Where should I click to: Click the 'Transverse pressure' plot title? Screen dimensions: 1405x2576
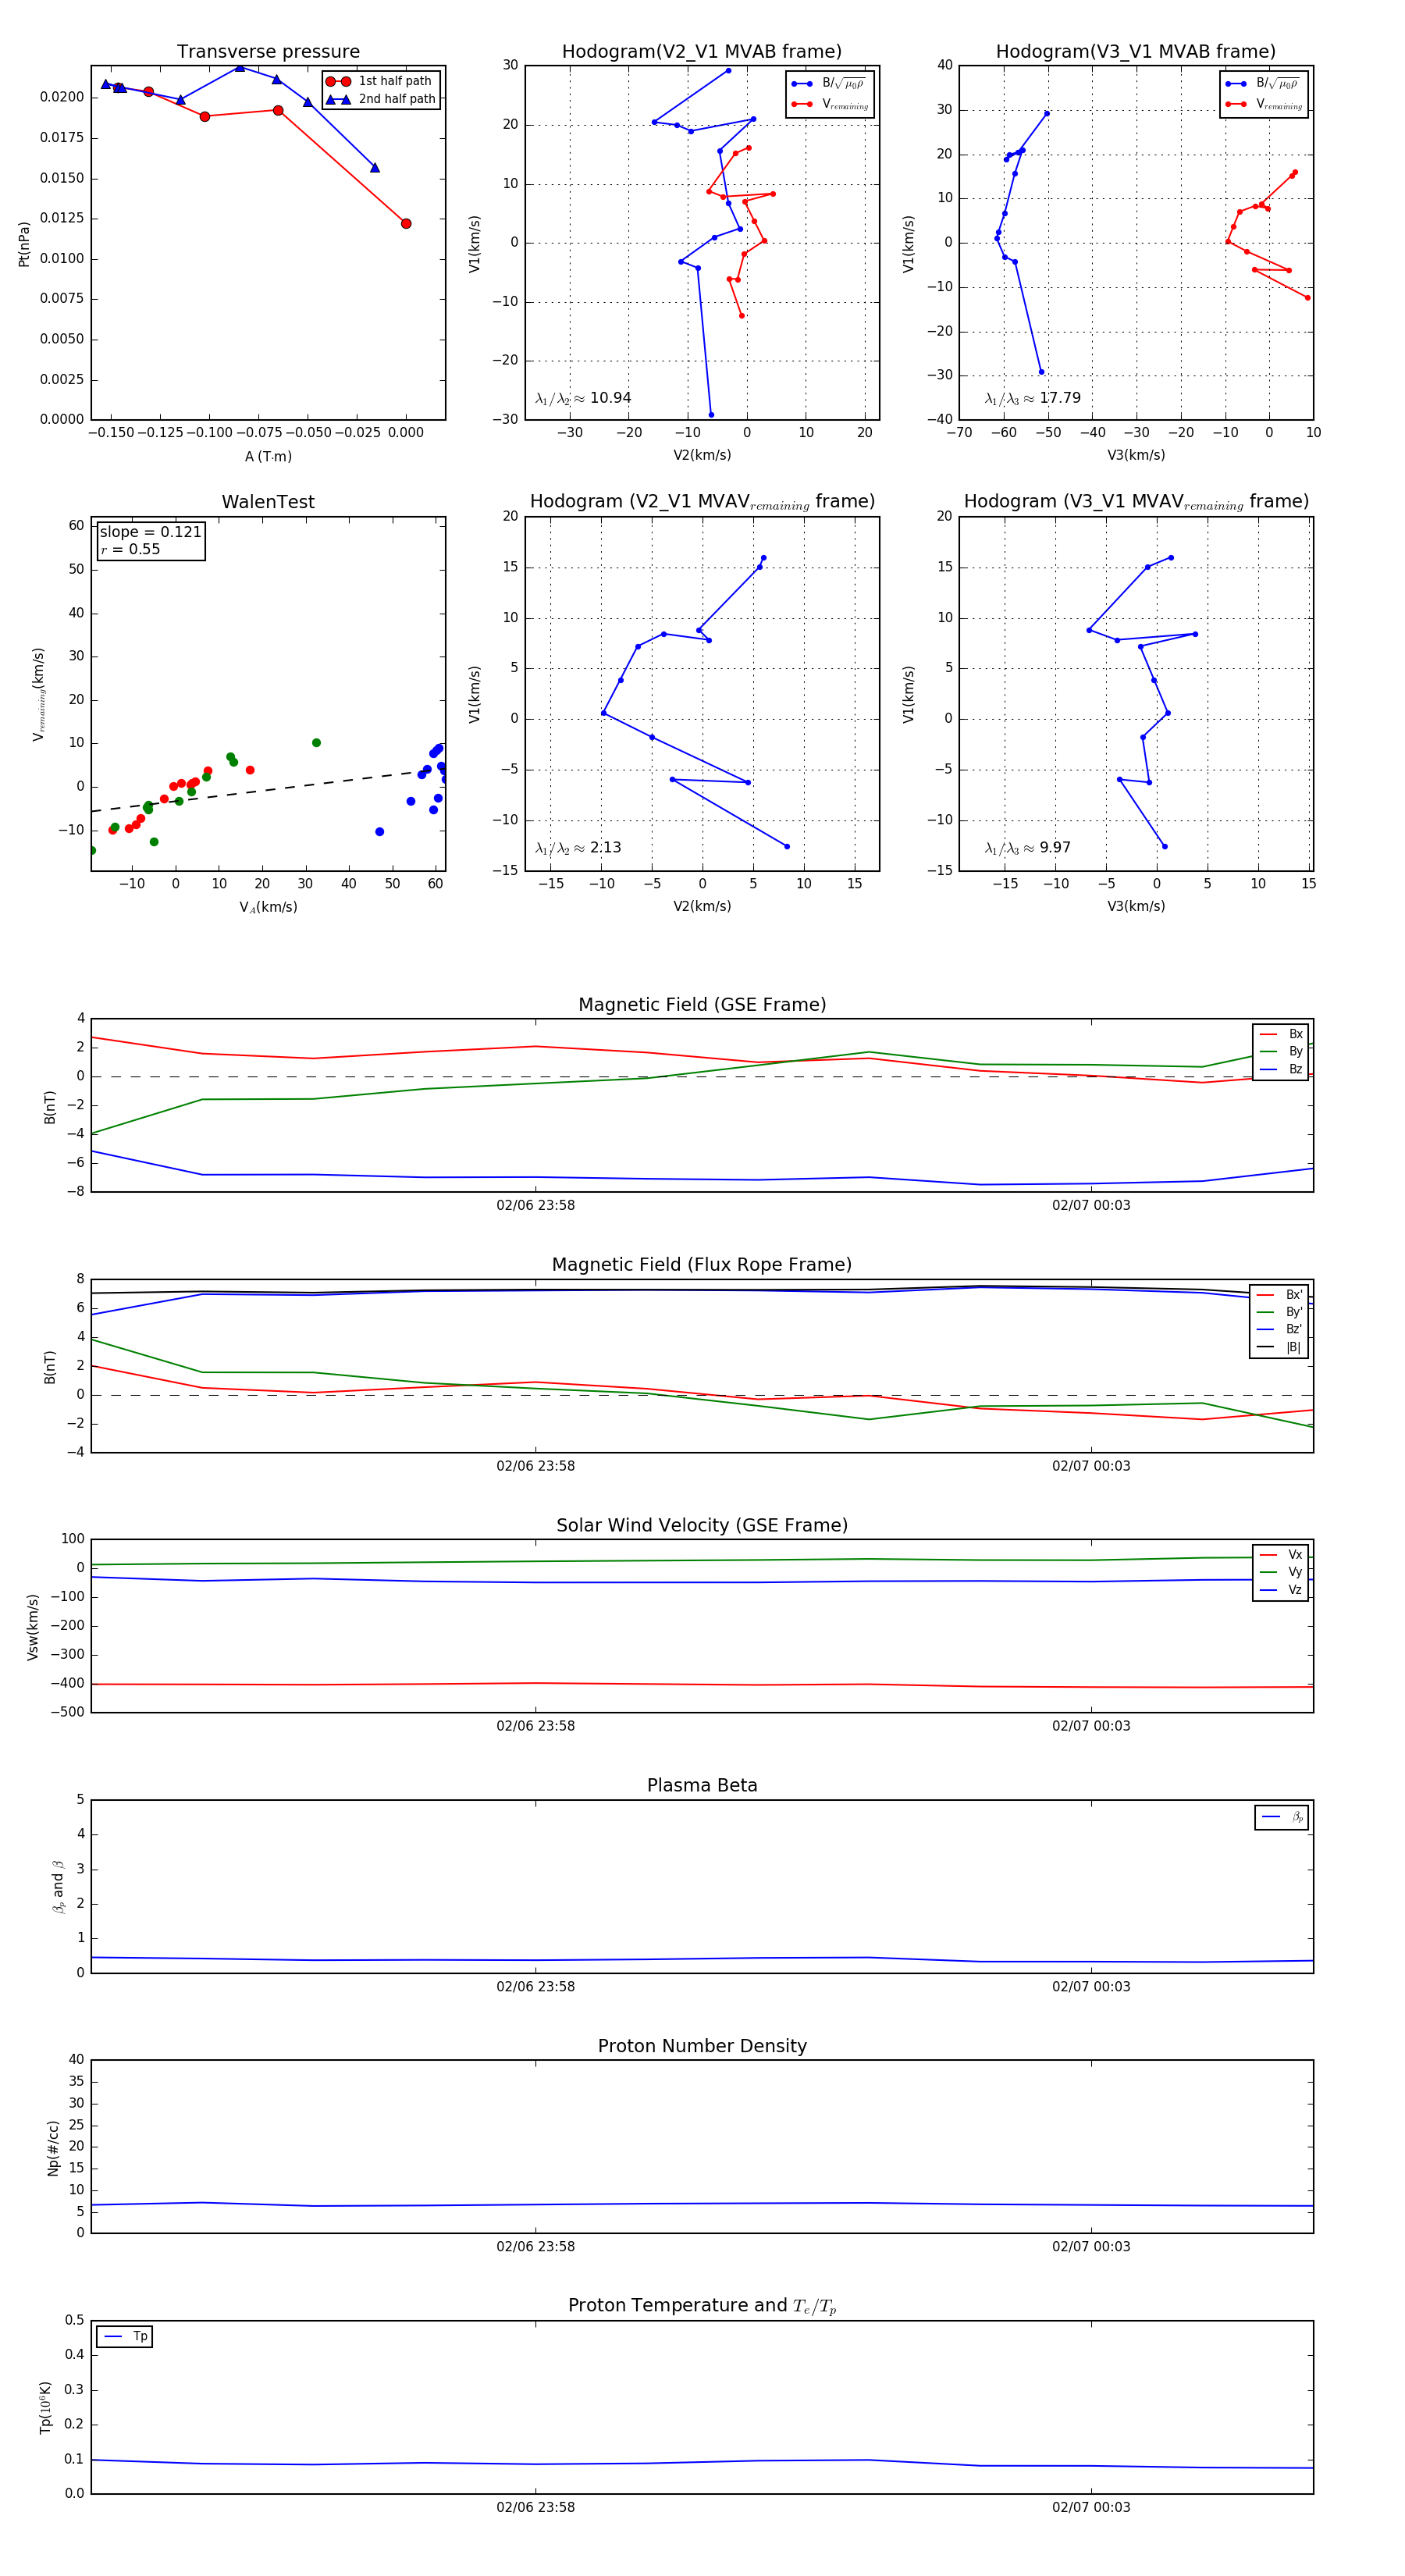pos(268,52)
